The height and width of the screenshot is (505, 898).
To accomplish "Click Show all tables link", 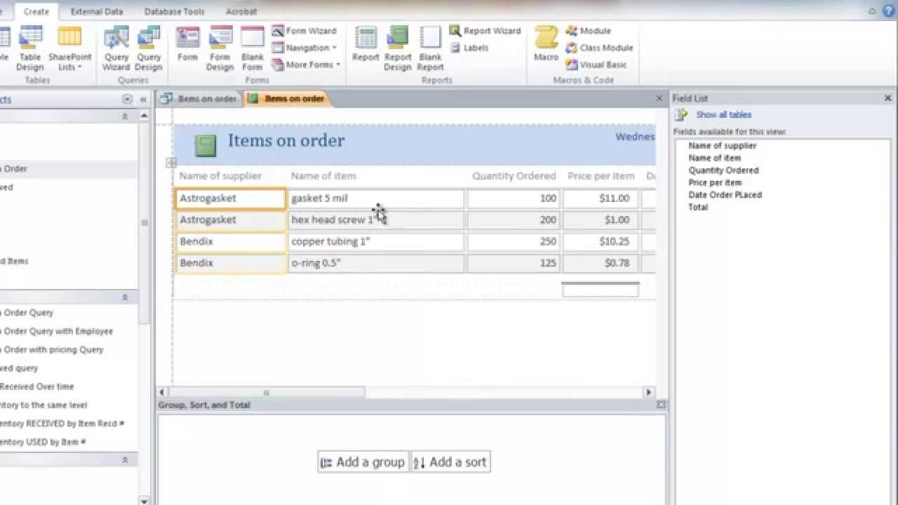I will [x=723, y=115].
